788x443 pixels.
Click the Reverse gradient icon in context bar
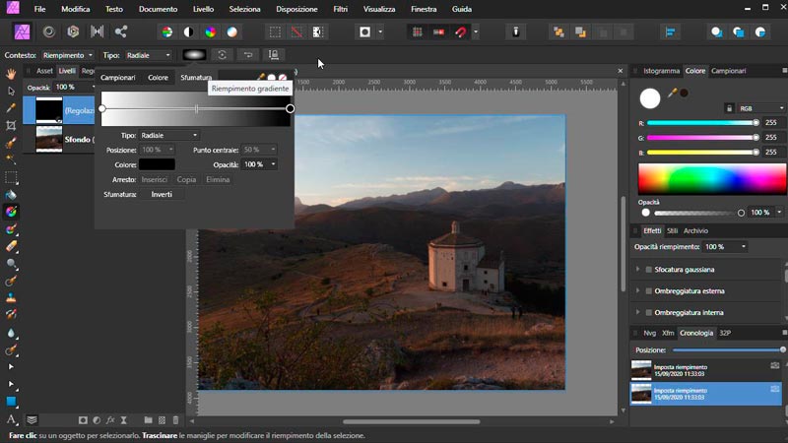coord(248,55)
